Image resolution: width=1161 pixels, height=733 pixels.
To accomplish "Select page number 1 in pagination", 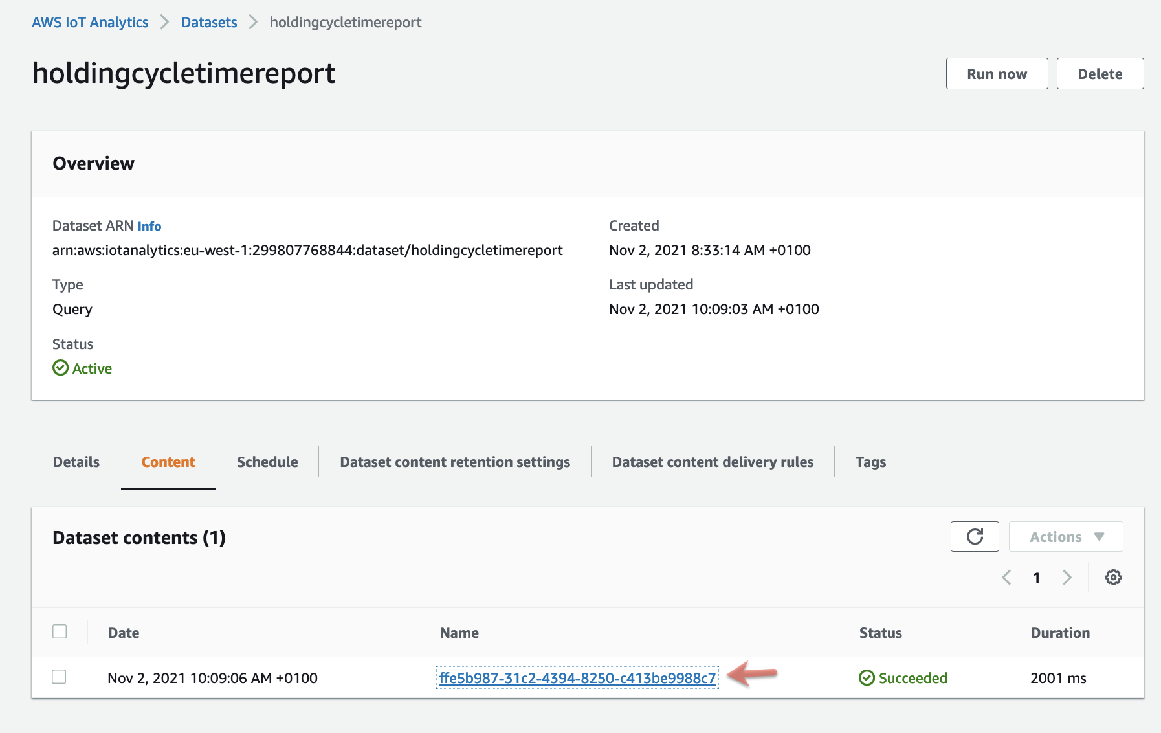I will click(1036, 577).
